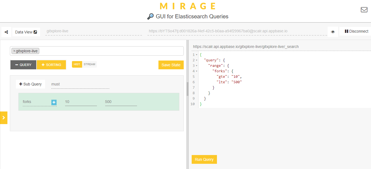This screenshot has width=371, height=169.
Task: Add a Sub Query
Action: [30, 84]
